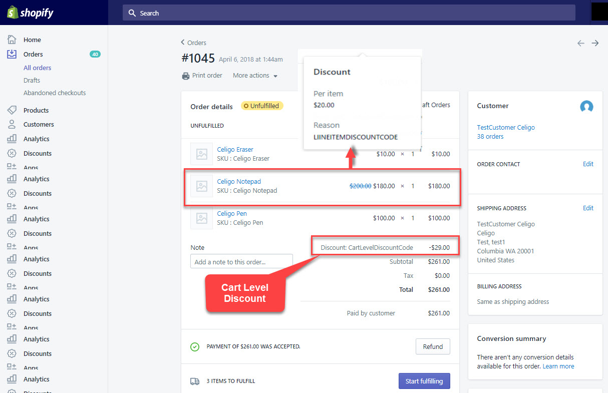Click the Customers person icon
The height and width of the screenshot is (393, 608).
pyautogui.click(x=12, y=124)
